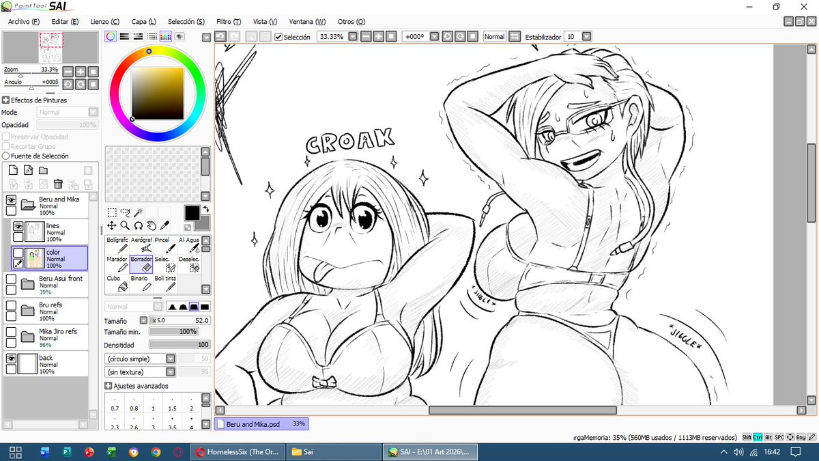Pick the magic wand tool
The width and height of the screenshot is (819, 461).
138,212
